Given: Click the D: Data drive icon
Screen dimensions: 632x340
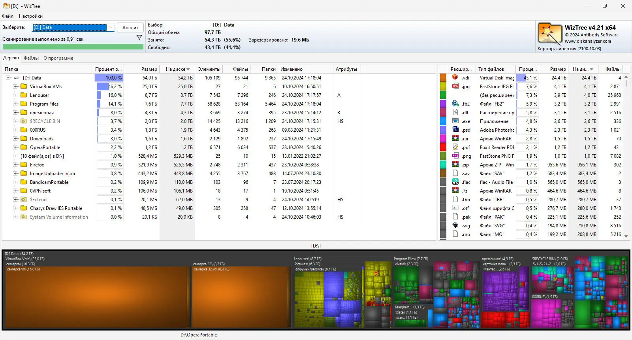Looking at the screenshot, I should click(17, 78).
